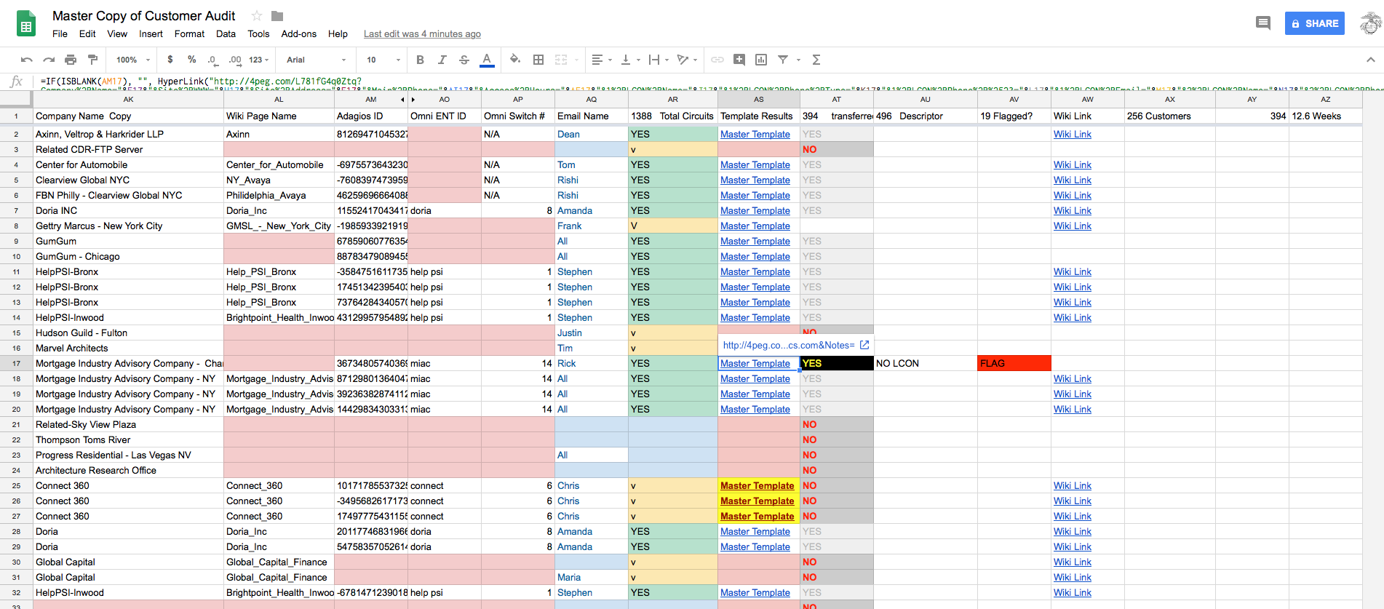Open text wrapping dropdown

[x=658, y=60]
